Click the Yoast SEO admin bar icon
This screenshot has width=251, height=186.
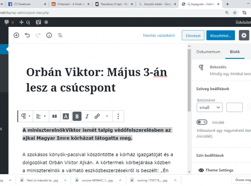(x=38, y=22)
